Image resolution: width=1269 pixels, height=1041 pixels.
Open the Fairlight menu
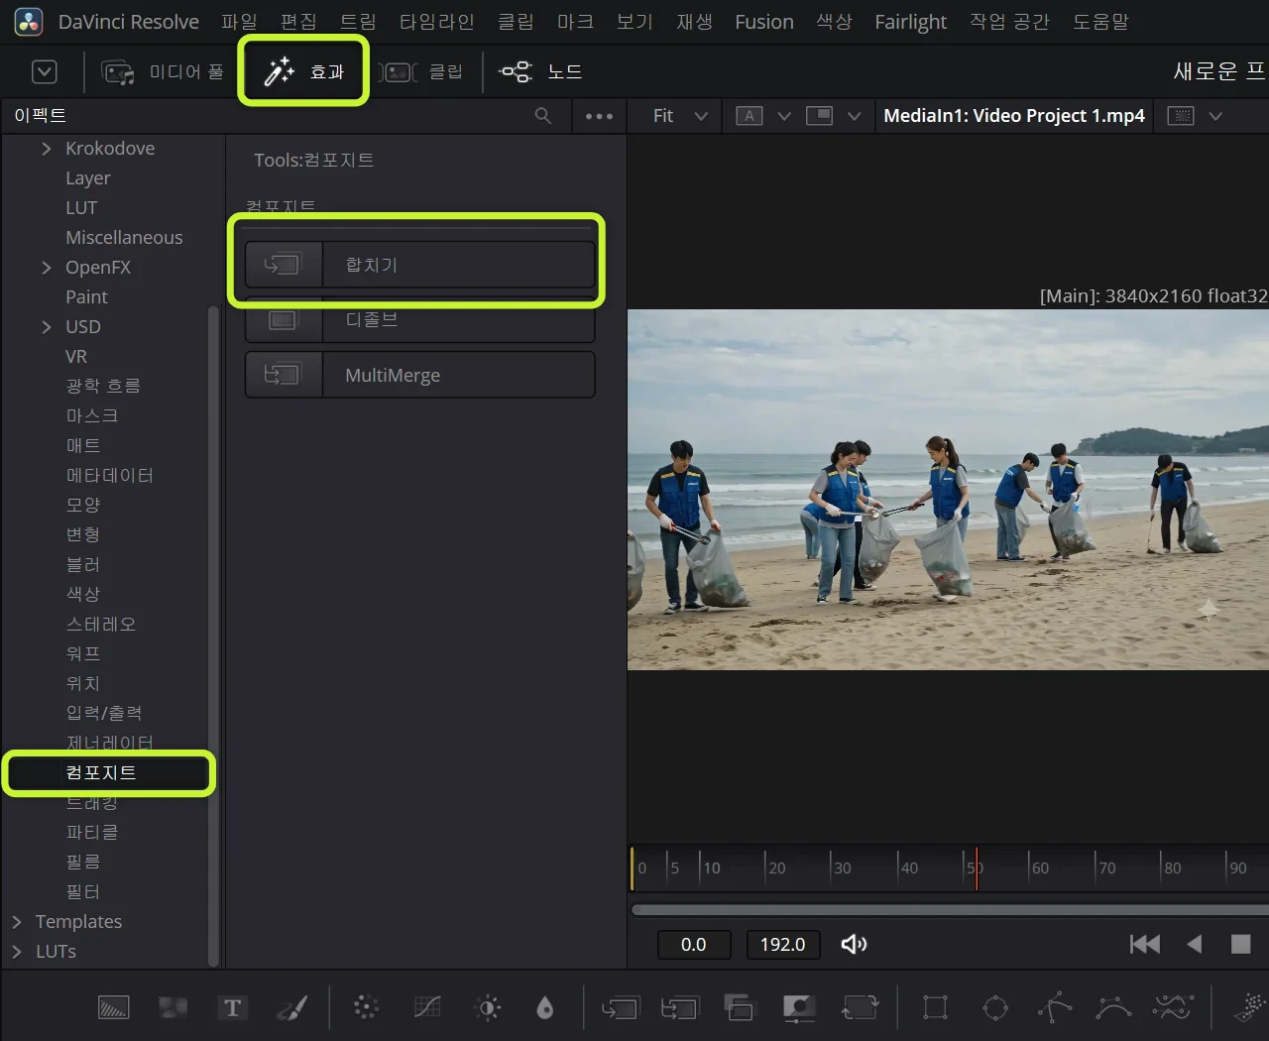point(911,22)
